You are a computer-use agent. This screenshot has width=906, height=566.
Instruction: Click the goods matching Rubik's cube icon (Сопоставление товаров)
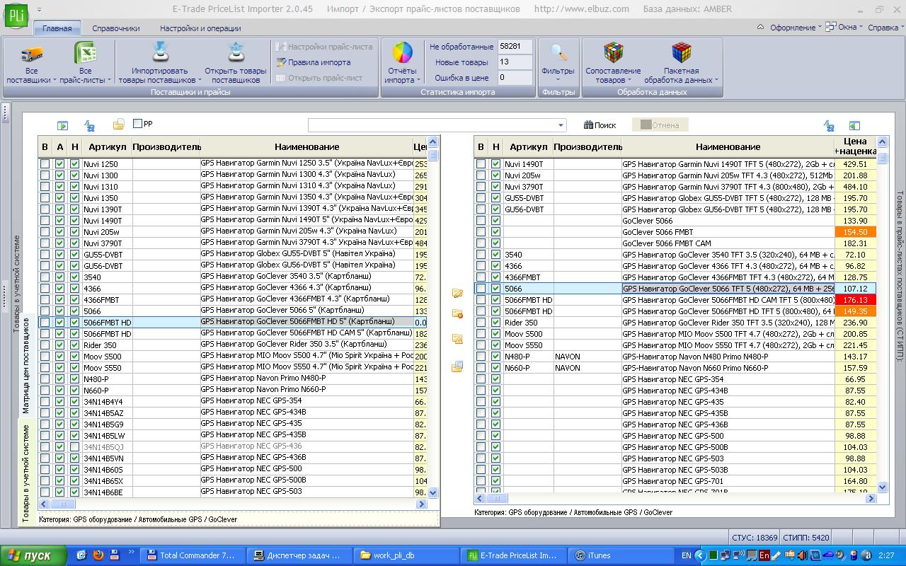[x=613, y=53]
